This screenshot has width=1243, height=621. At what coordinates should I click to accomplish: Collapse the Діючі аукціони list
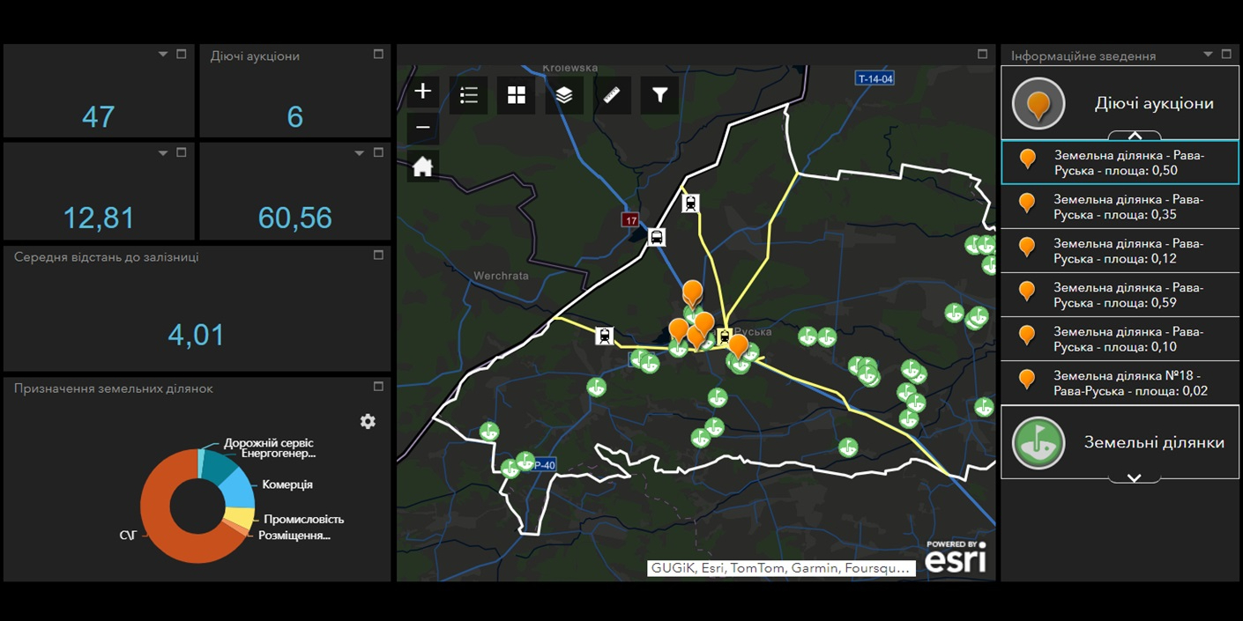pos(1135,136)
